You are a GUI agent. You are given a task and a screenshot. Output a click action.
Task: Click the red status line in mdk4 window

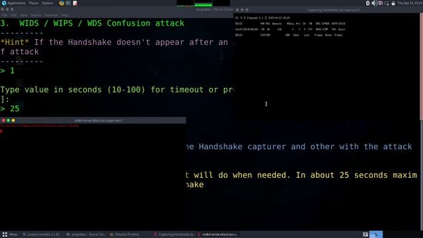(x=40, y=126)
